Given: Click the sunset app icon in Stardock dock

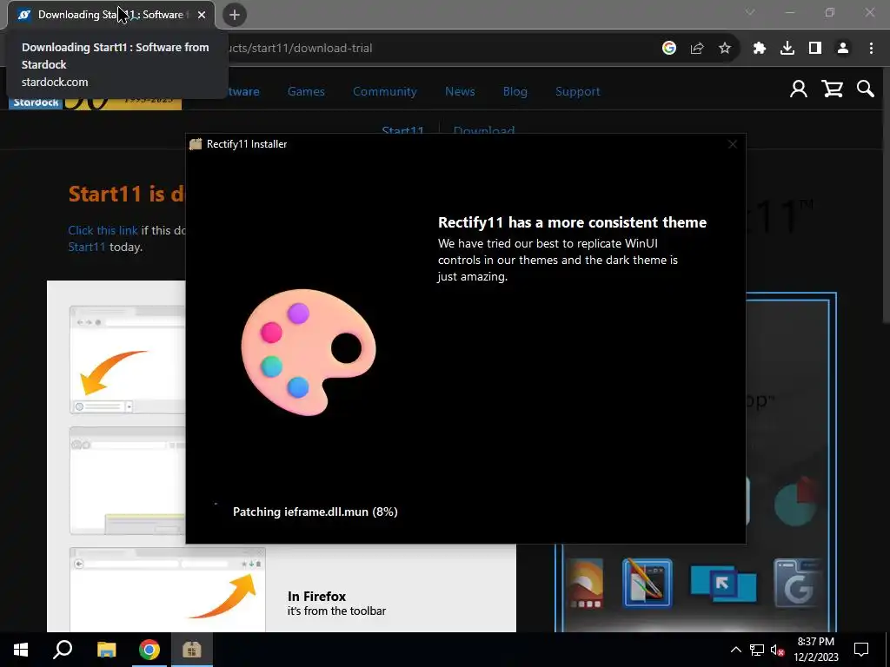Looking at the screenshot, I should 585,584.
